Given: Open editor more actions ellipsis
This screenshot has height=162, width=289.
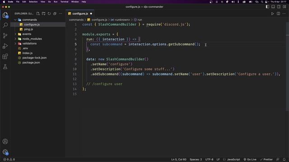Looking at the screenshot, I should (x=284, y=13).
